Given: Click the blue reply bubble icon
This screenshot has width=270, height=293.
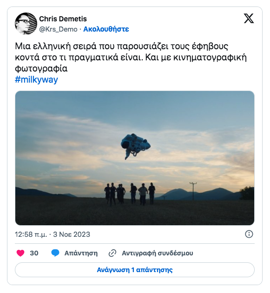Looking at the screenshot, I should point(55,253).
